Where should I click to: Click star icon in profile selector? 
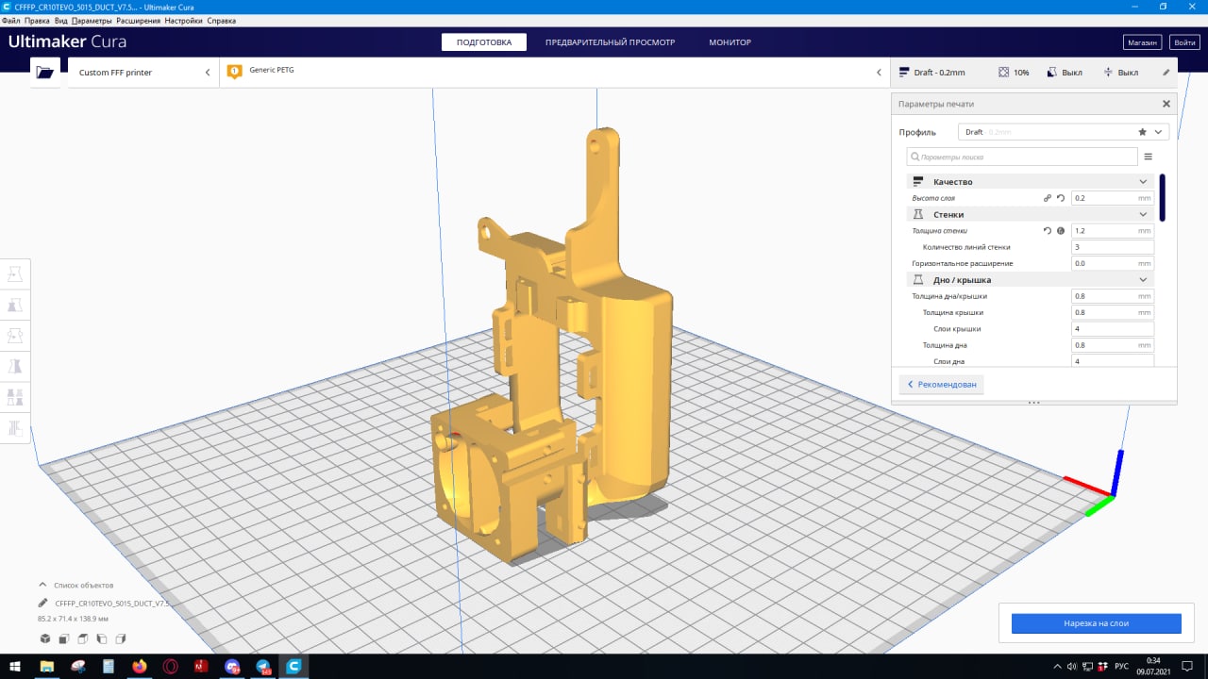(1143, 132)
